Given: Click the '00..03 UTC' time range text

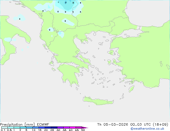Looking at the screenshot, I should 141,125.
